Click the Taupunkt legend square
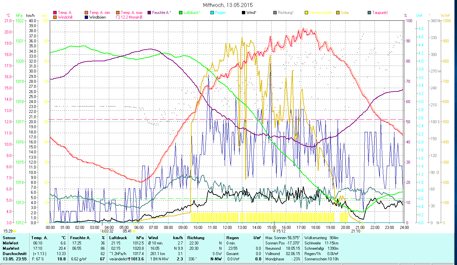The width and height of the screenshot is (457, 265). coord(369,13)
